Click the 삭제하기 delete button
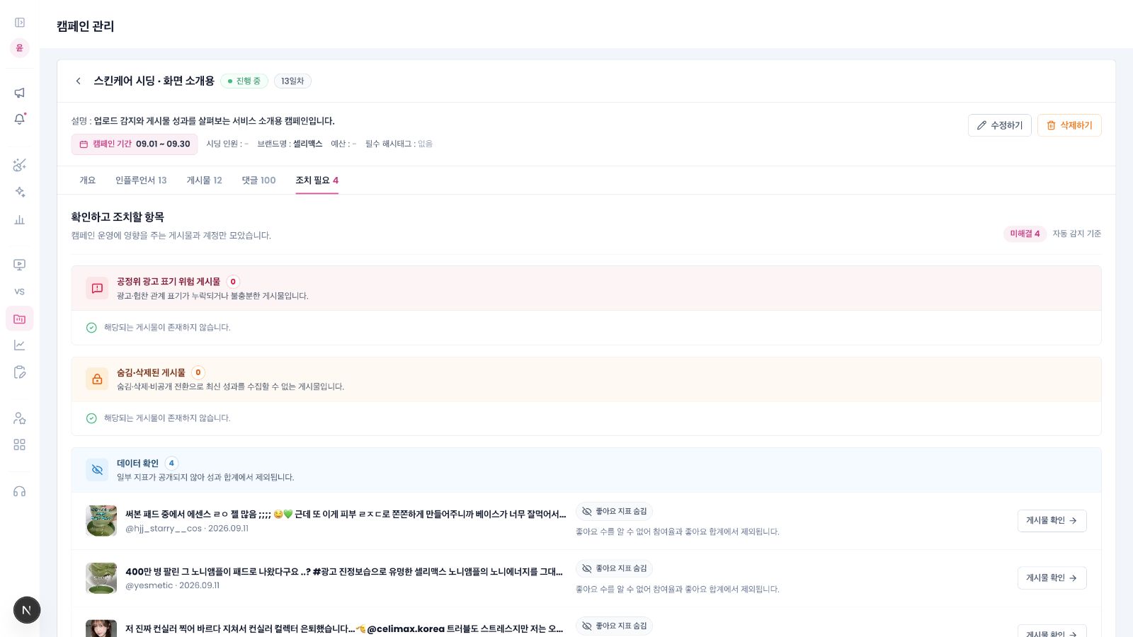The height and width of the screenshot is (637, 1133). [x=1069, y=125]
